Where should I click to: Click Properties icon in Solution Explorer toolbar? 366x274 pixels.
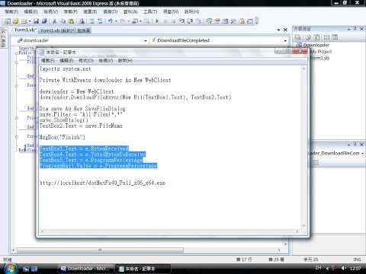(297, 37)
